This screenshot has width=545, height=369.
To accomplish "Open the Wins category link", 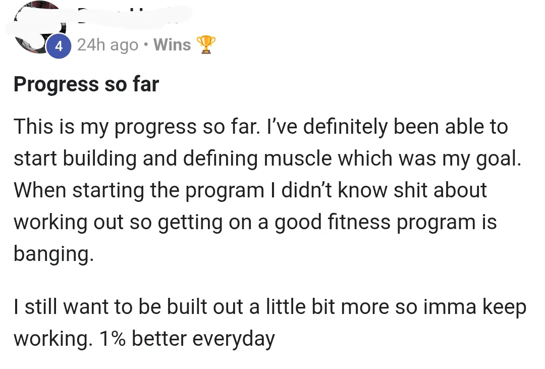I will [172, 45].
